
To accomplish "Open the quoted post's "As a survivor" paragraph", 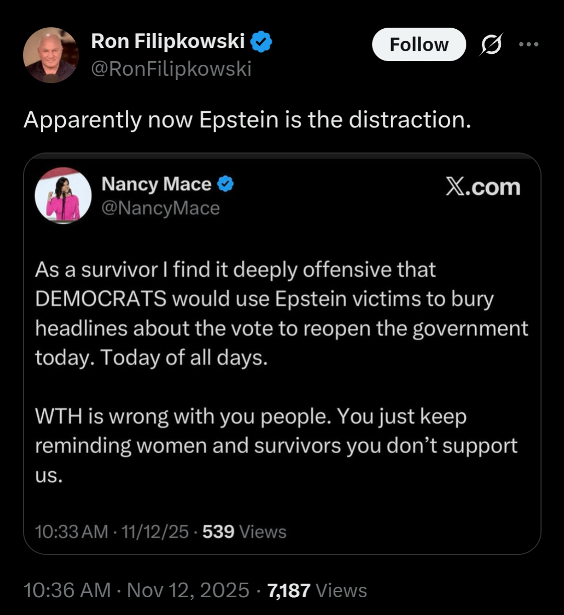I will point(281,313).
